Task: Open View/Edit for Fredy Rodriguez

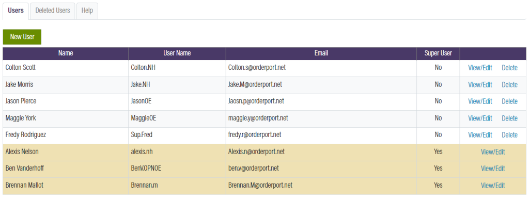Action: pos(480,135)
